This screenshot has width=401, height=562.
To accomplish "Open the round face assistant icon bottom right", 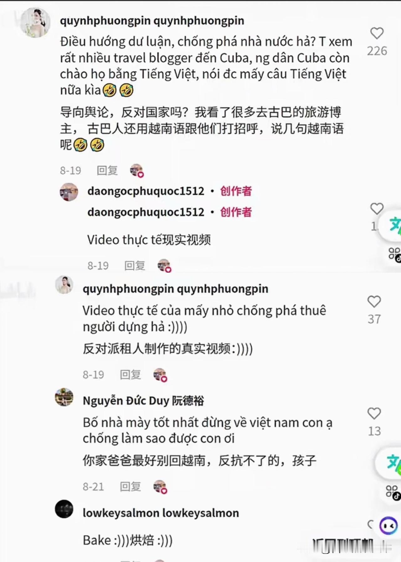I will pyautogui.click(x=388, y=526).
